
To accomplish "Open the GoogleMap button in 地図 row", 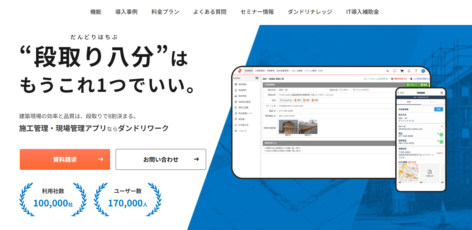I will click(286, 100).
